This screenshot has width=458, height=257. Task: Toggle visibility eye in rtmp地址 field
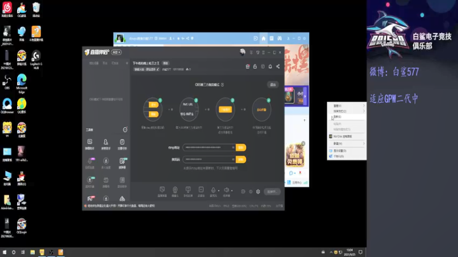[x=233, y=147]
